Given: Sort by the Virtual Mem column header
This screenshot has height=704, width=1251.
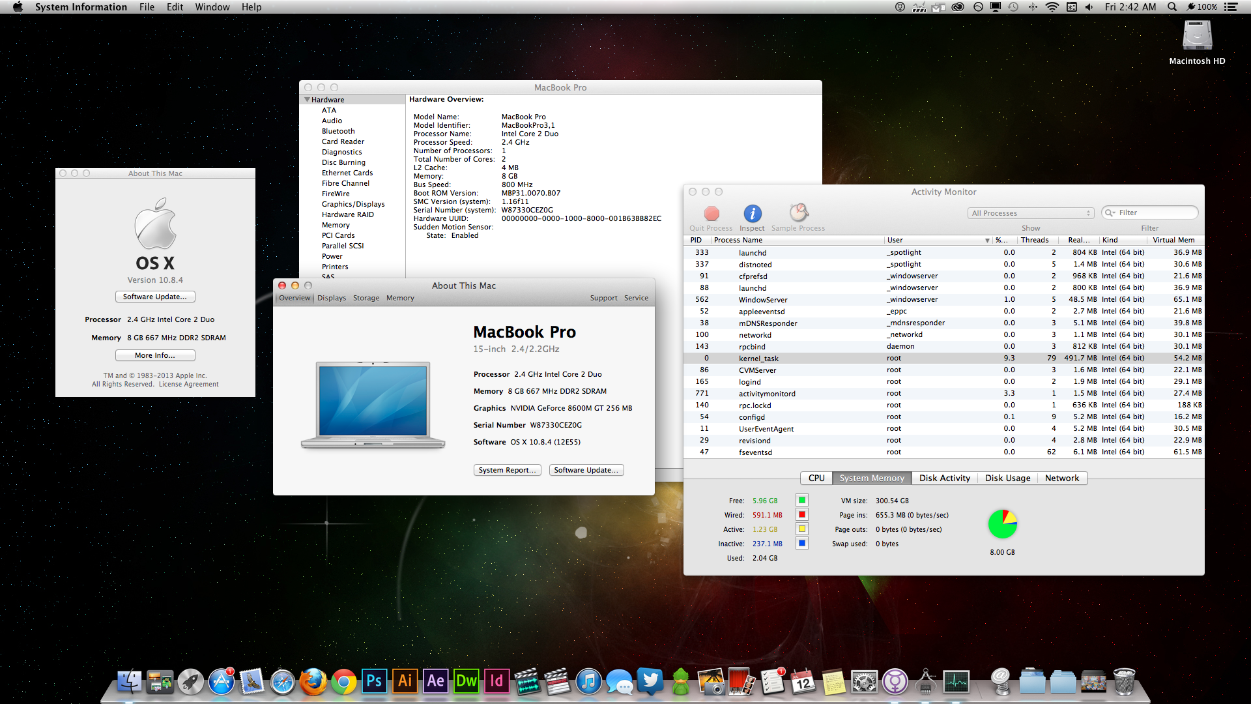Looking at the screenshot, I should 1175,240.
